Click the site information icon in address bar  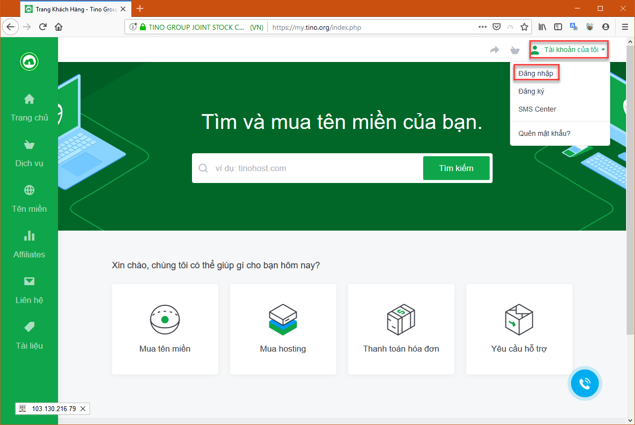tap(132, 27)
